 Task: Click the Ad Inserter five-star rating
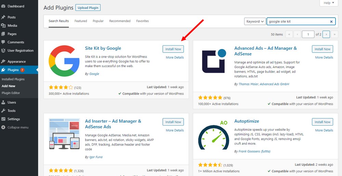click(x=61, y=171)
